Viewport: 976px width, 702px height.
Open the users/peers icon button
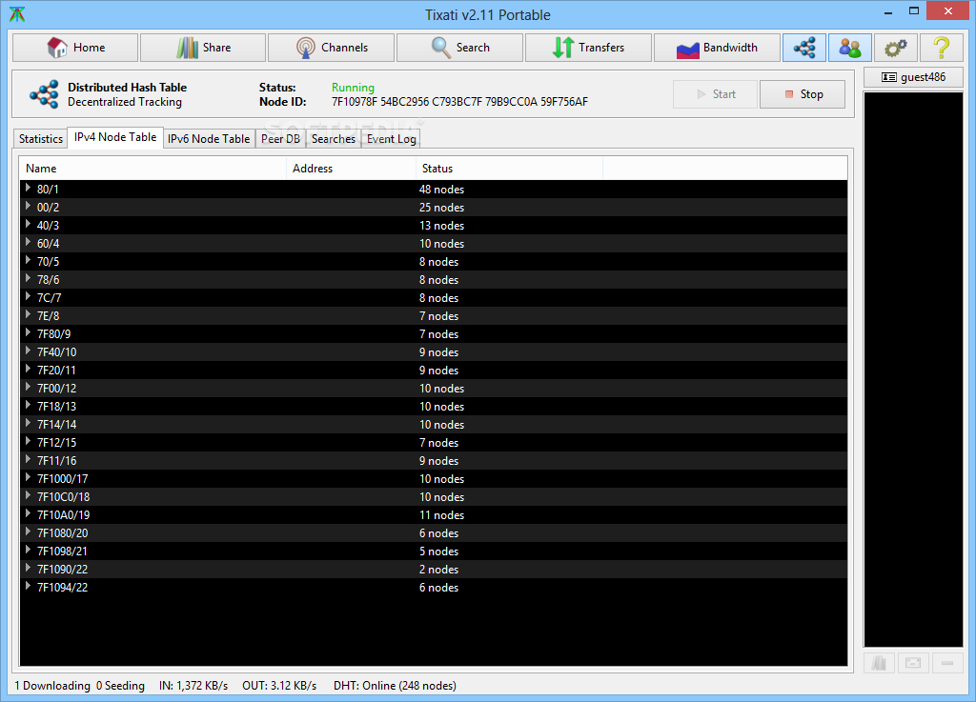[x=849, y=48]
